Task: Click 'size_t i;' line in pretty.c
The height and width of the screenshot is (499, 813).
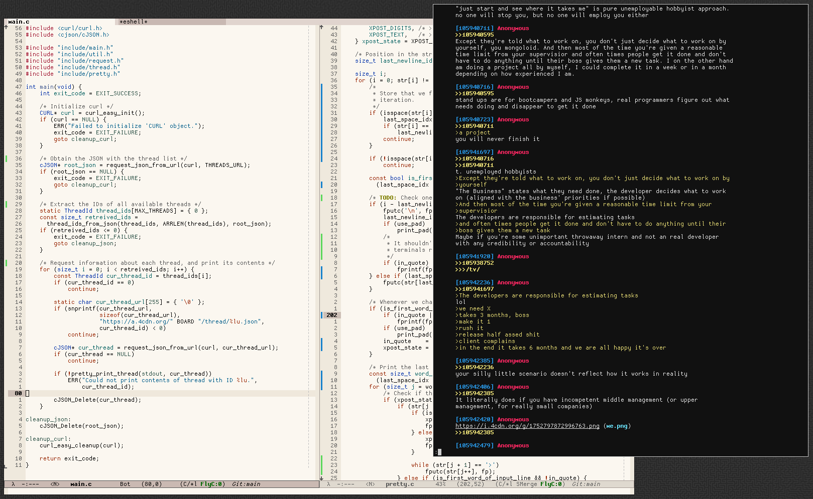Action: tap(371, 74)
